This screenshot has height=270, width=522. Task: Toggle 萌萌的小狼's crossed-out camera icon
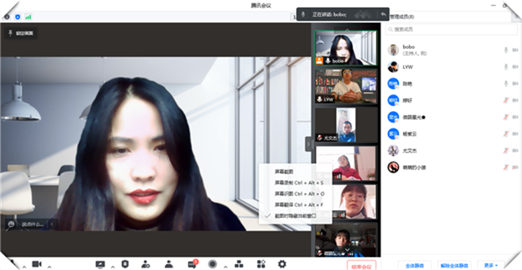(515, 167)
